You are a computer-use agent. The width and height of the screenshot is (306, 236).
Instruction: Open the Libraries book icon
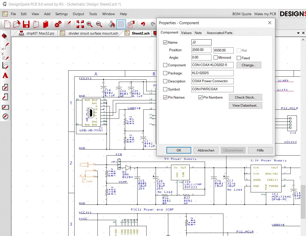(46, 24)
